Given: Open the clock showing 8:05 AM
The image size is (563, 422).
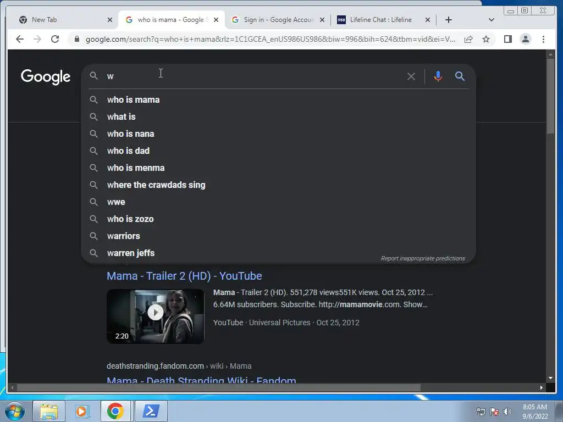Looking at the screenshot, I should point(535,412).
